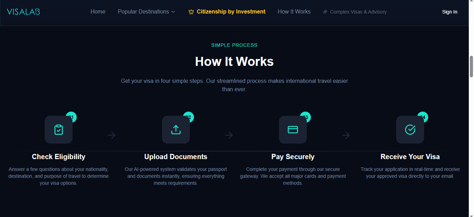Click the Sign In button
Image resolution: width=474 pixels, height=217 pixels.
[450, 12]
